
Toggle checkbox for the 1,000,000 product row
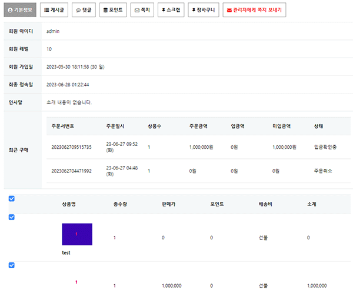pos(12,265)
